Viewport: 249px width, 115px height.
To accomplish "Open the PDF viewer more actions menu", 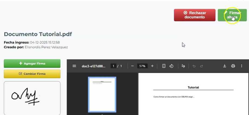I will pos(242,66).
